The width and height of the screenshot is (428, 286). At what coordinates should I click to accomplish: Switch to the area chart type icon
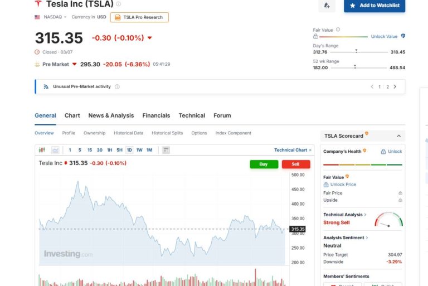tap(55, 150)
